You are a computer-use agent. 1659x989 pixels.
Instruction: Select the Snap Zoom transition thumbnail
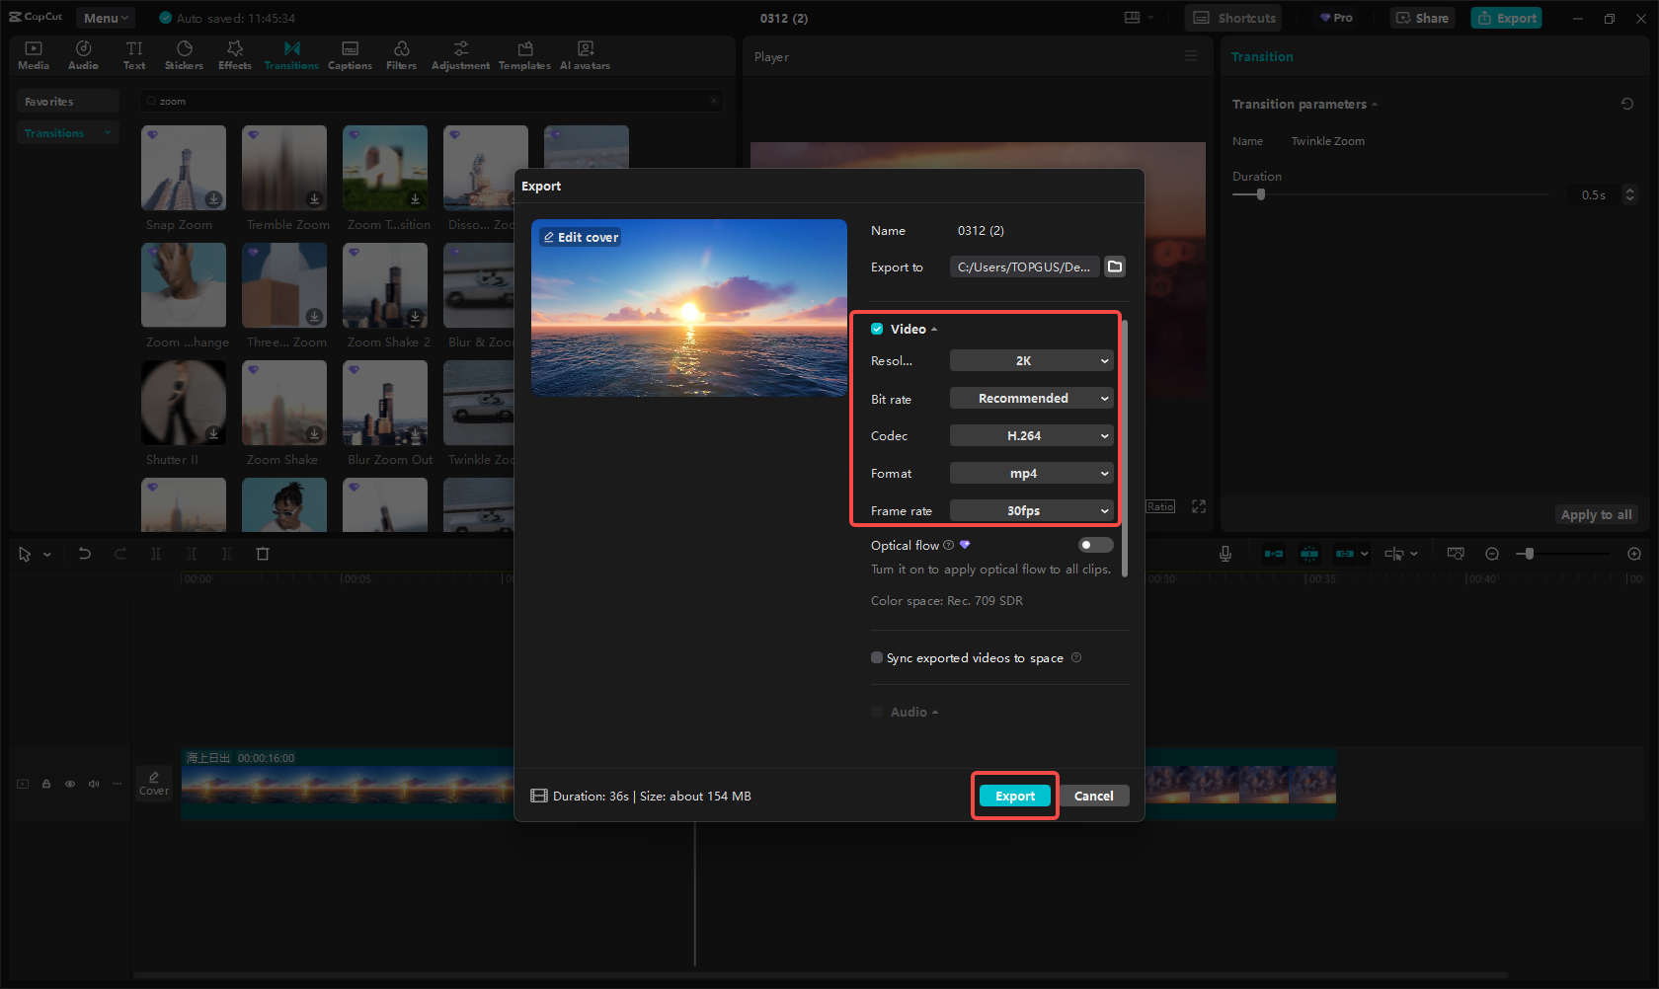184,168
